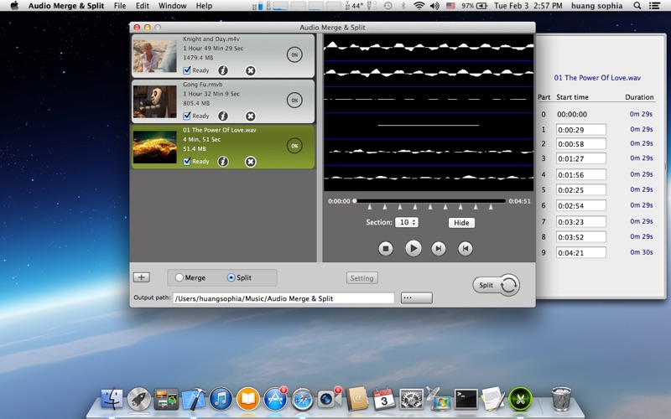Remove Knight and Day.m4v from list
Image resolution: width=671 pixels, height=419 pixels.
pyautogui.click(x=250, y=70)
